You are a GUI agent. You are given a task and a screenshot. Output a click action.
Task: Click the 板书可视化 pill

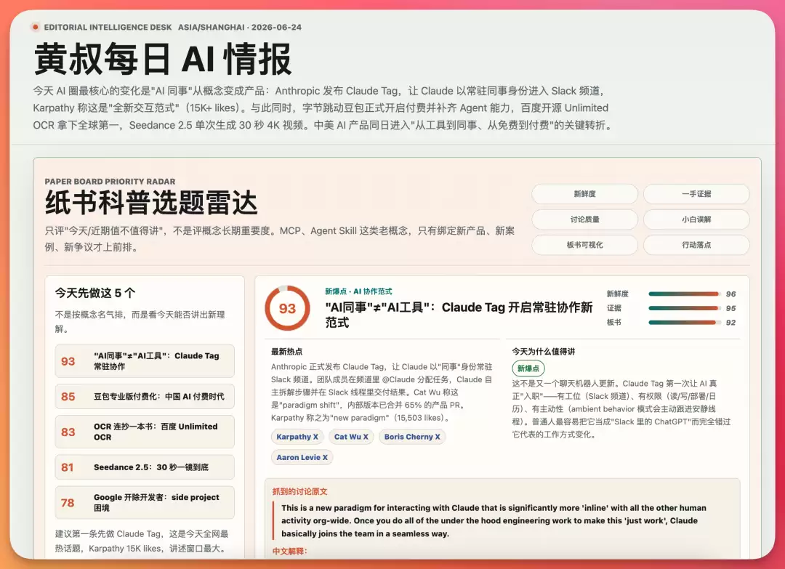[x=584, y=245]
